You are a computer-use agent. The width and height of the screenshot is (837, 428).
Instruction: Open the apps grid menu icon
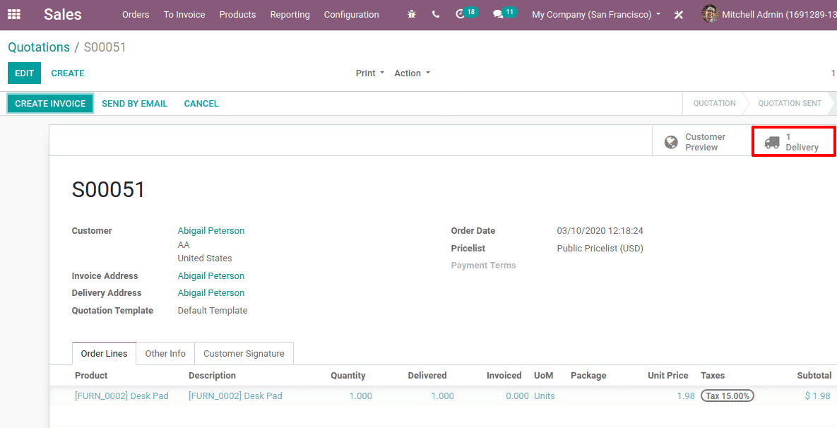(x=14, y=14)
